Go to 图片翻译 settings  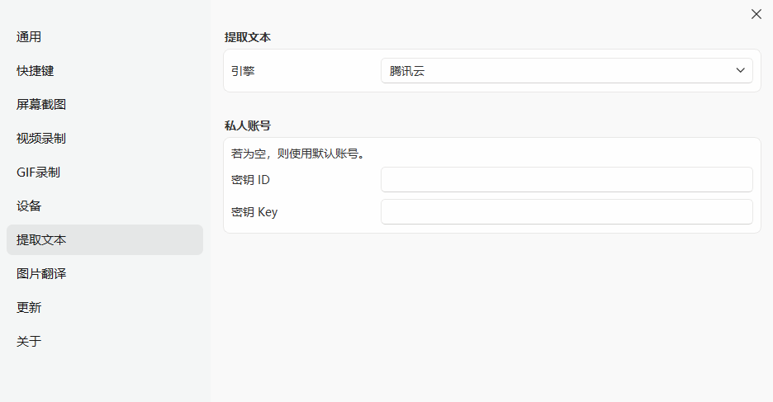pyautogui.click(x=41, y=274)
